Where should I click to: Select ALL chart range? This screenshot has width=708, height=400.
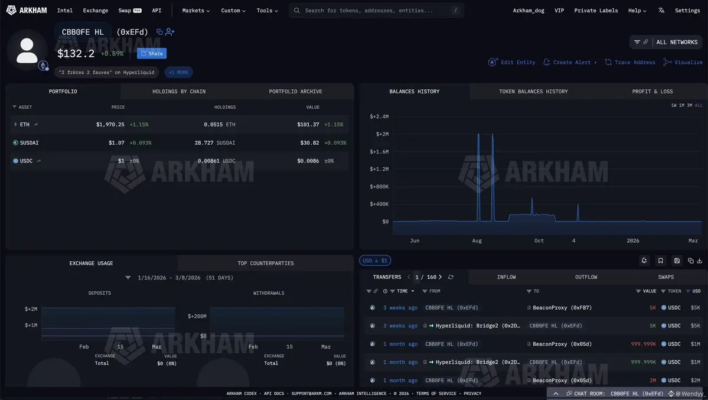(x=699, y=105)
